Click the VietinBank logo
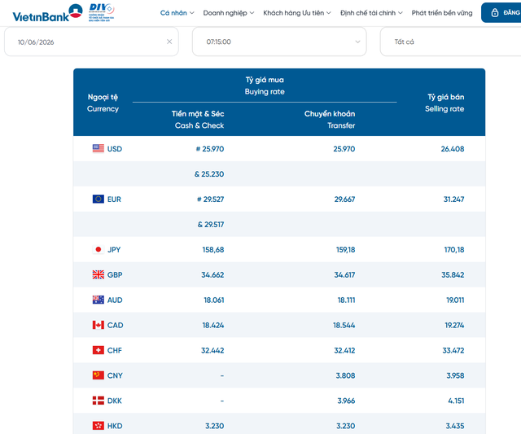Image resolution: width=521 pixels, height=434 pixels. (47, 13)
